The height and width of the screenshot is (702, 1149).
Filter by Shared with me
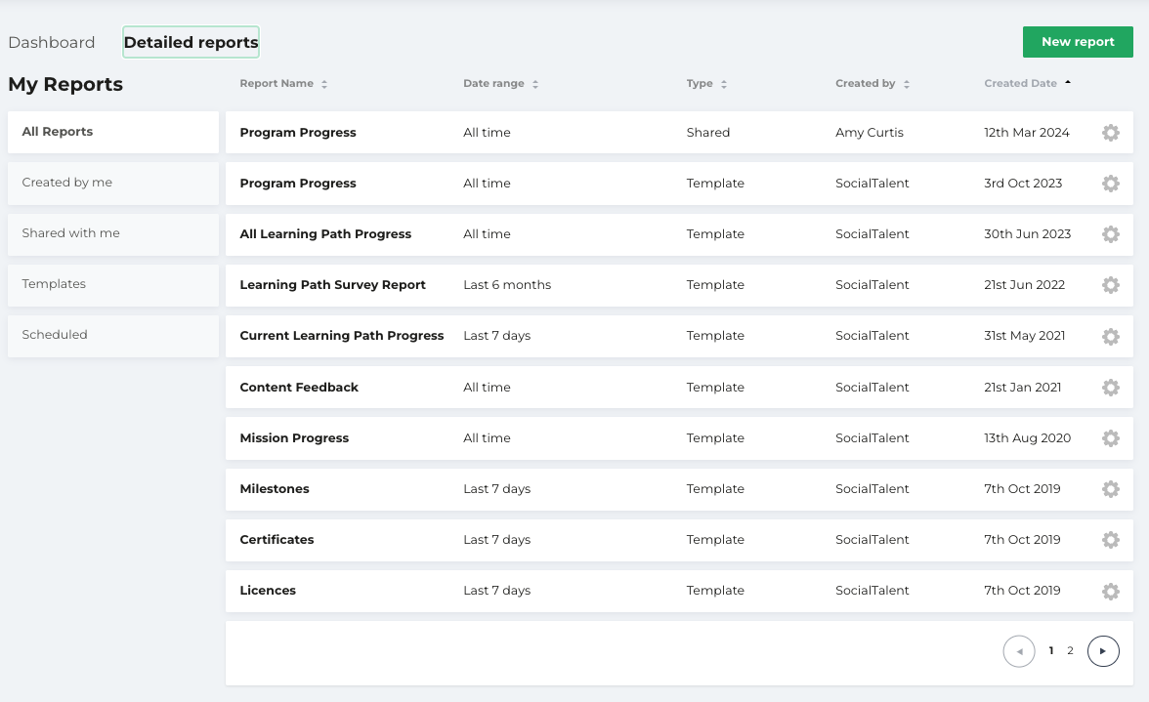click(113, 233)
